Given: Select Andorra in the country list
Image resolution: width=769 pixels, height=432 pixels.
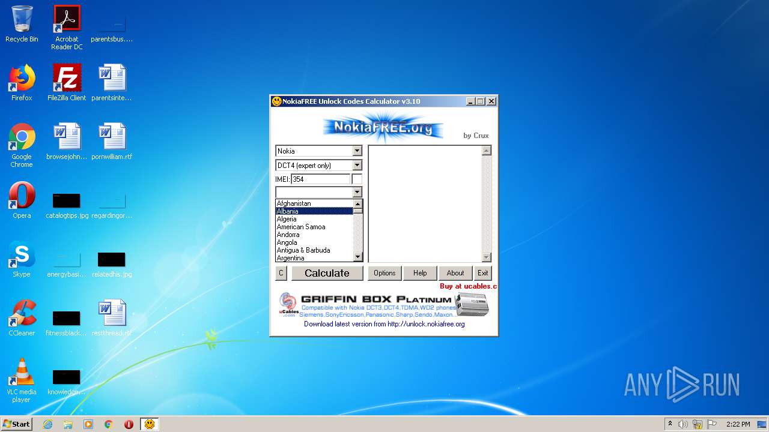Looking at the screenshot, I should tap(314, 235).
